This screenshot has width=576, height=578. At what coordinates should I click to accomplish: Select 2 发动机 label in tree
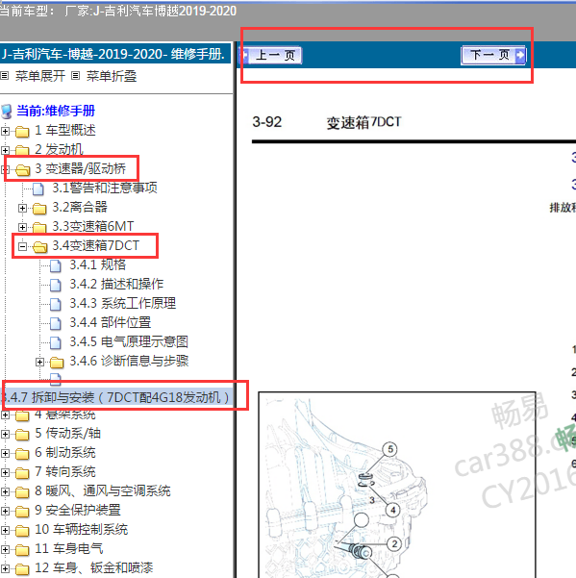(x=59, y=149)
